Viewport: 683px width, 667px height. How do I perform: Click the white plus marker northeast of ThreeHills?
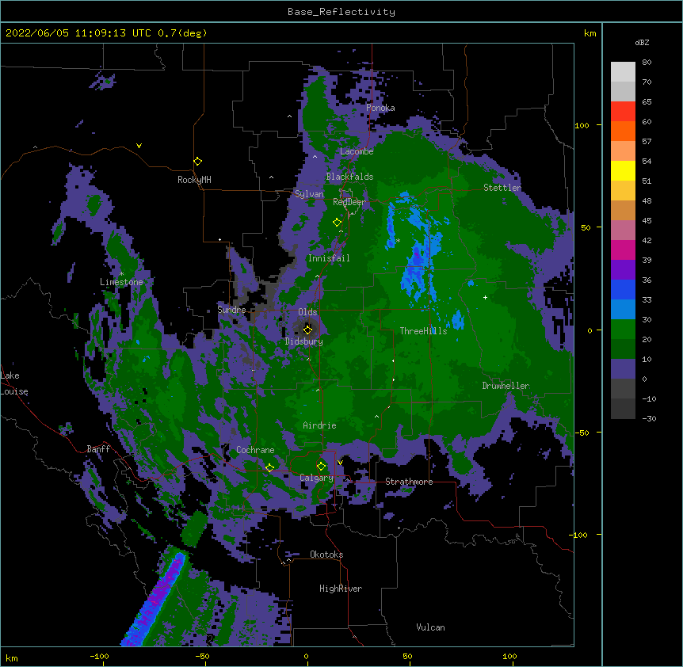click(x=485, y=297)
